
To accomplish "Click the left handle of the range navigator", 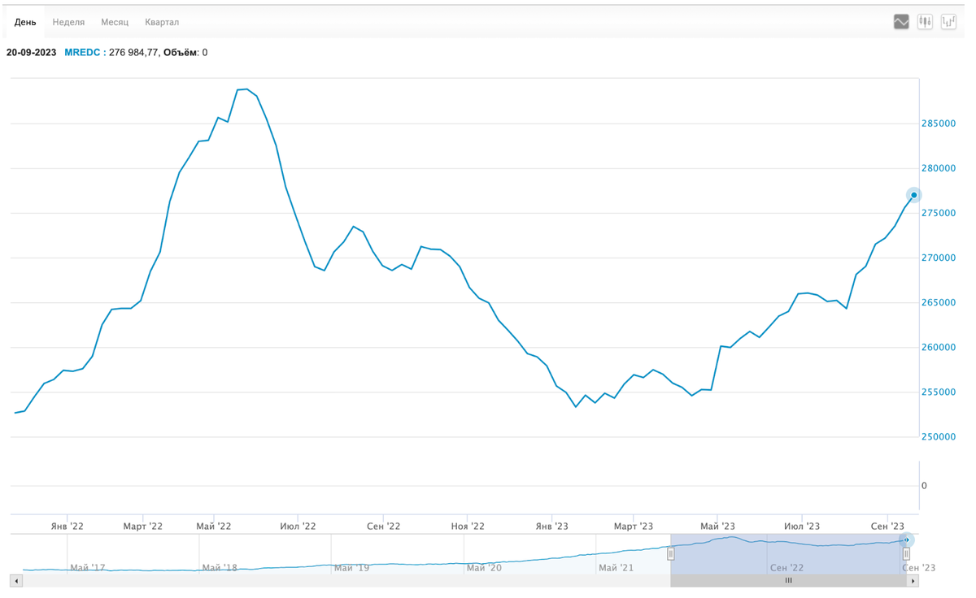I will pos(671,554).
